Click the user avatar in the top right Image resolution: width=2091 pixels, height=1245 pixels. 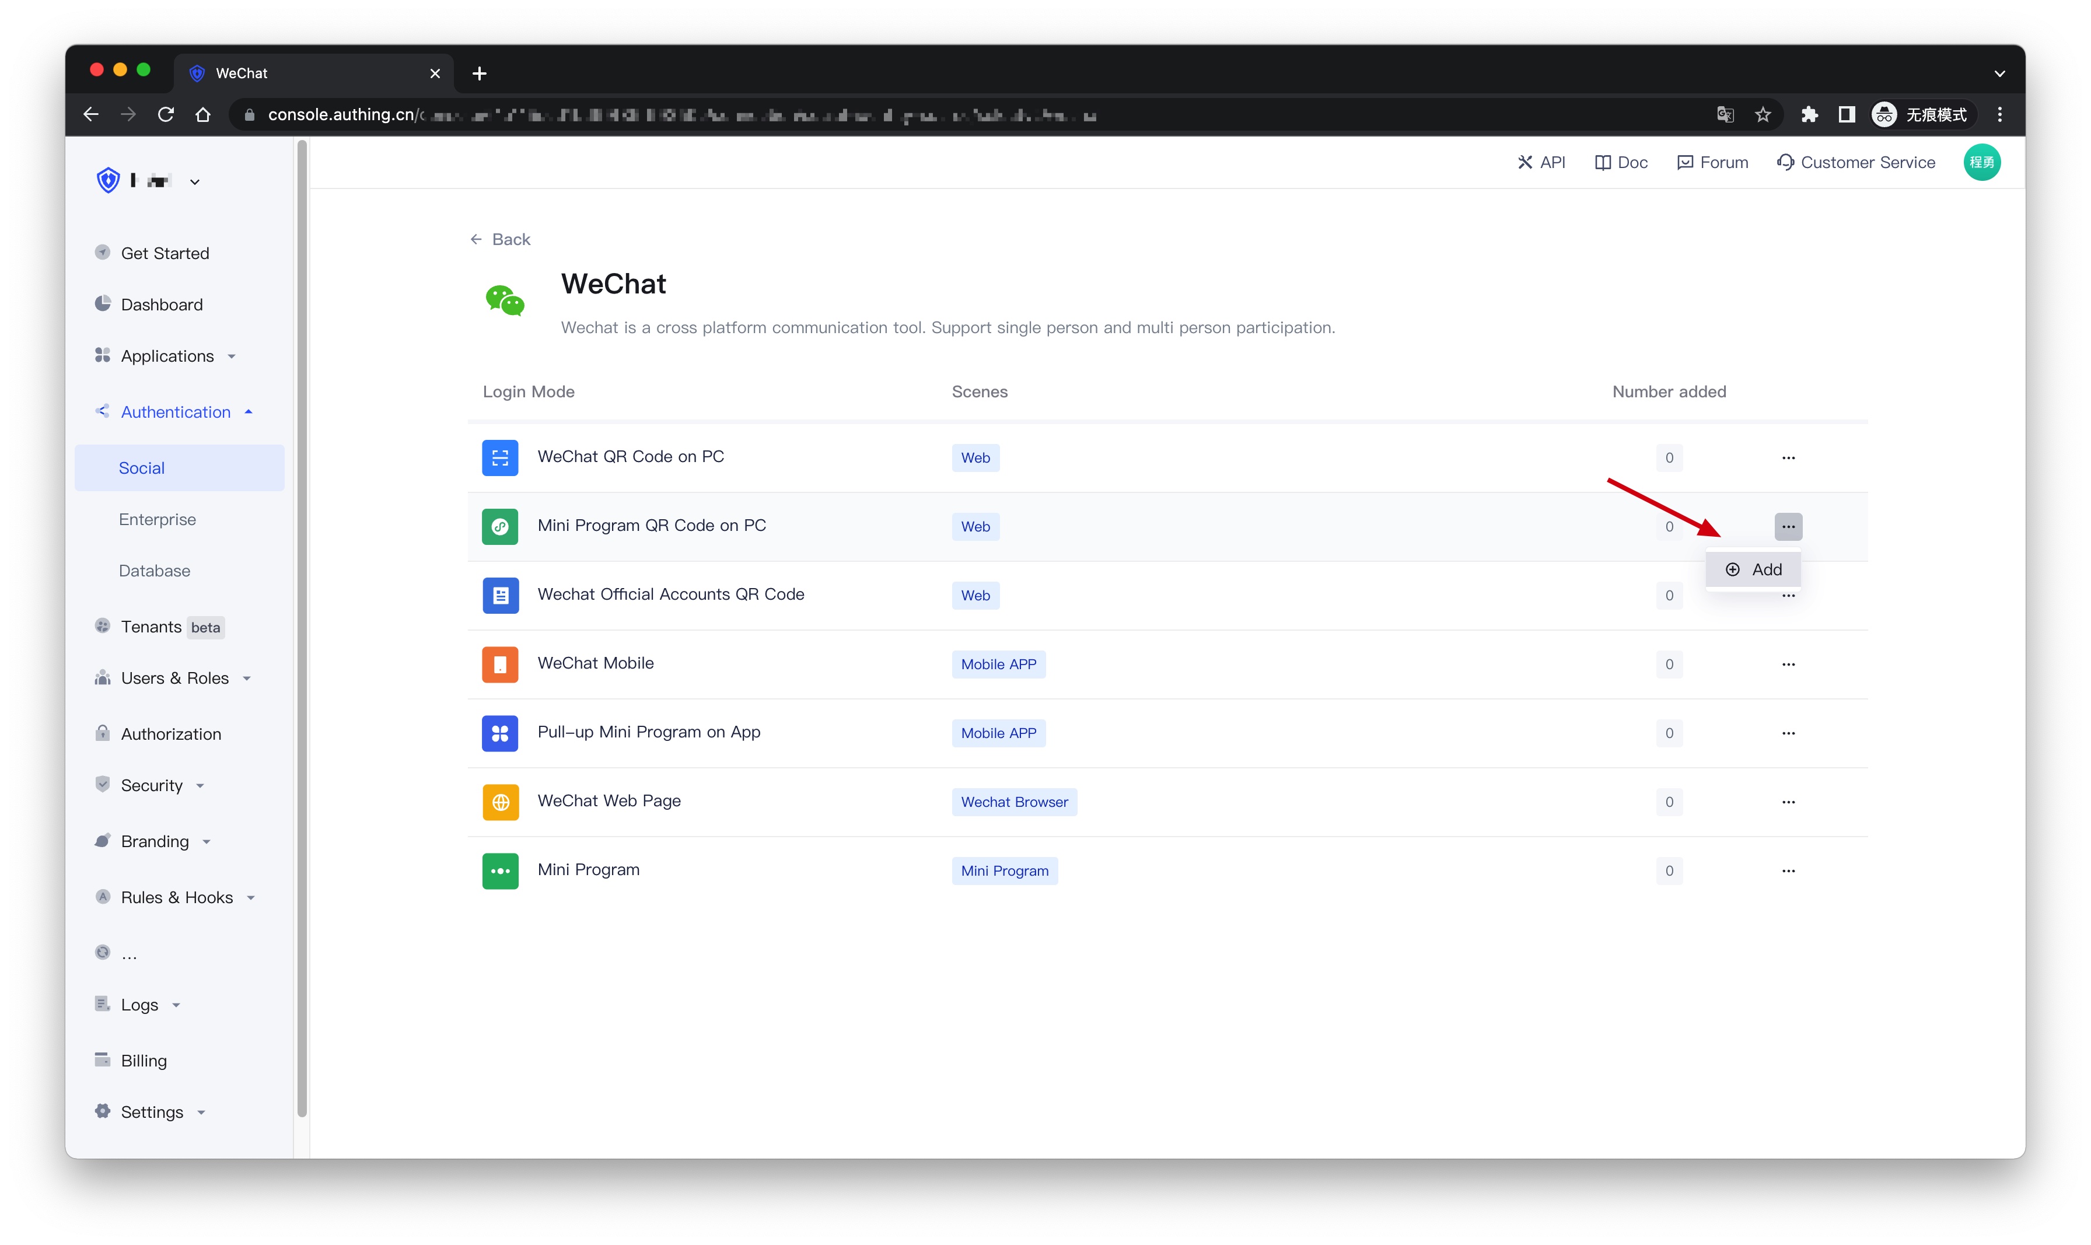click(x=1981, y=162)
